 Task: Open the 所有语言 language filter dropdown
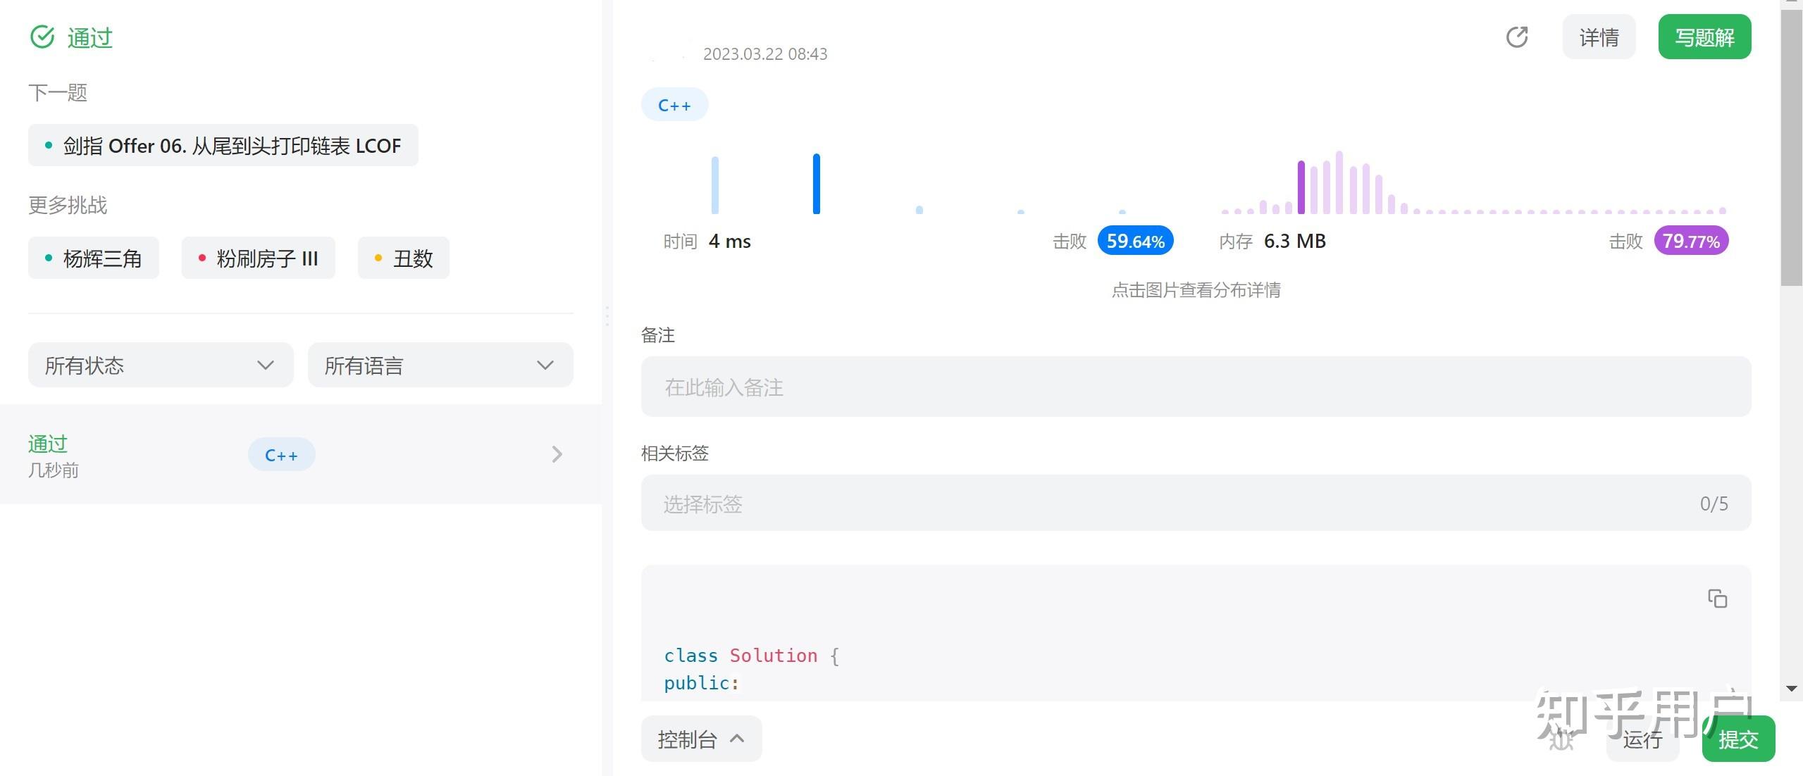[440, 365]
